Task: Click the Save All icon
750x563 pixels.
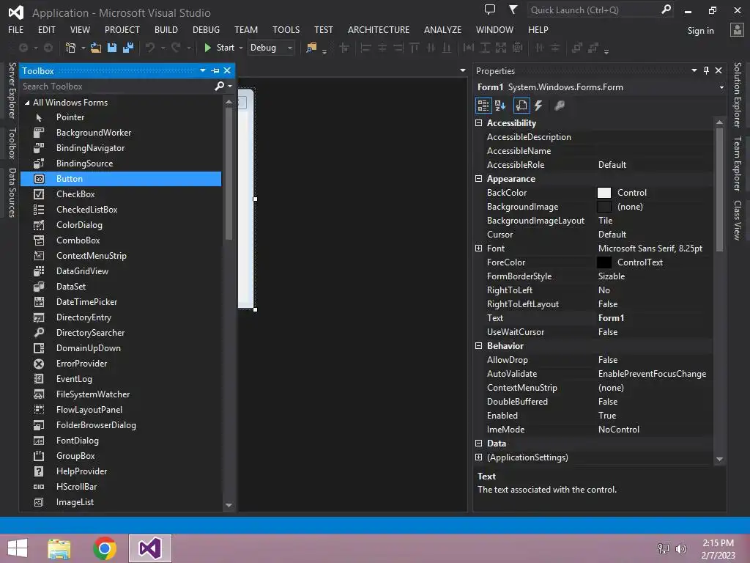Action: coord(128,48)
